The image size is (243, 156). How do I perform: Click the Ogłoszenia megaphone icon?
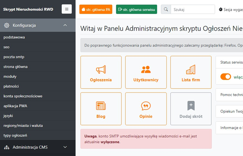pos(101,69)
